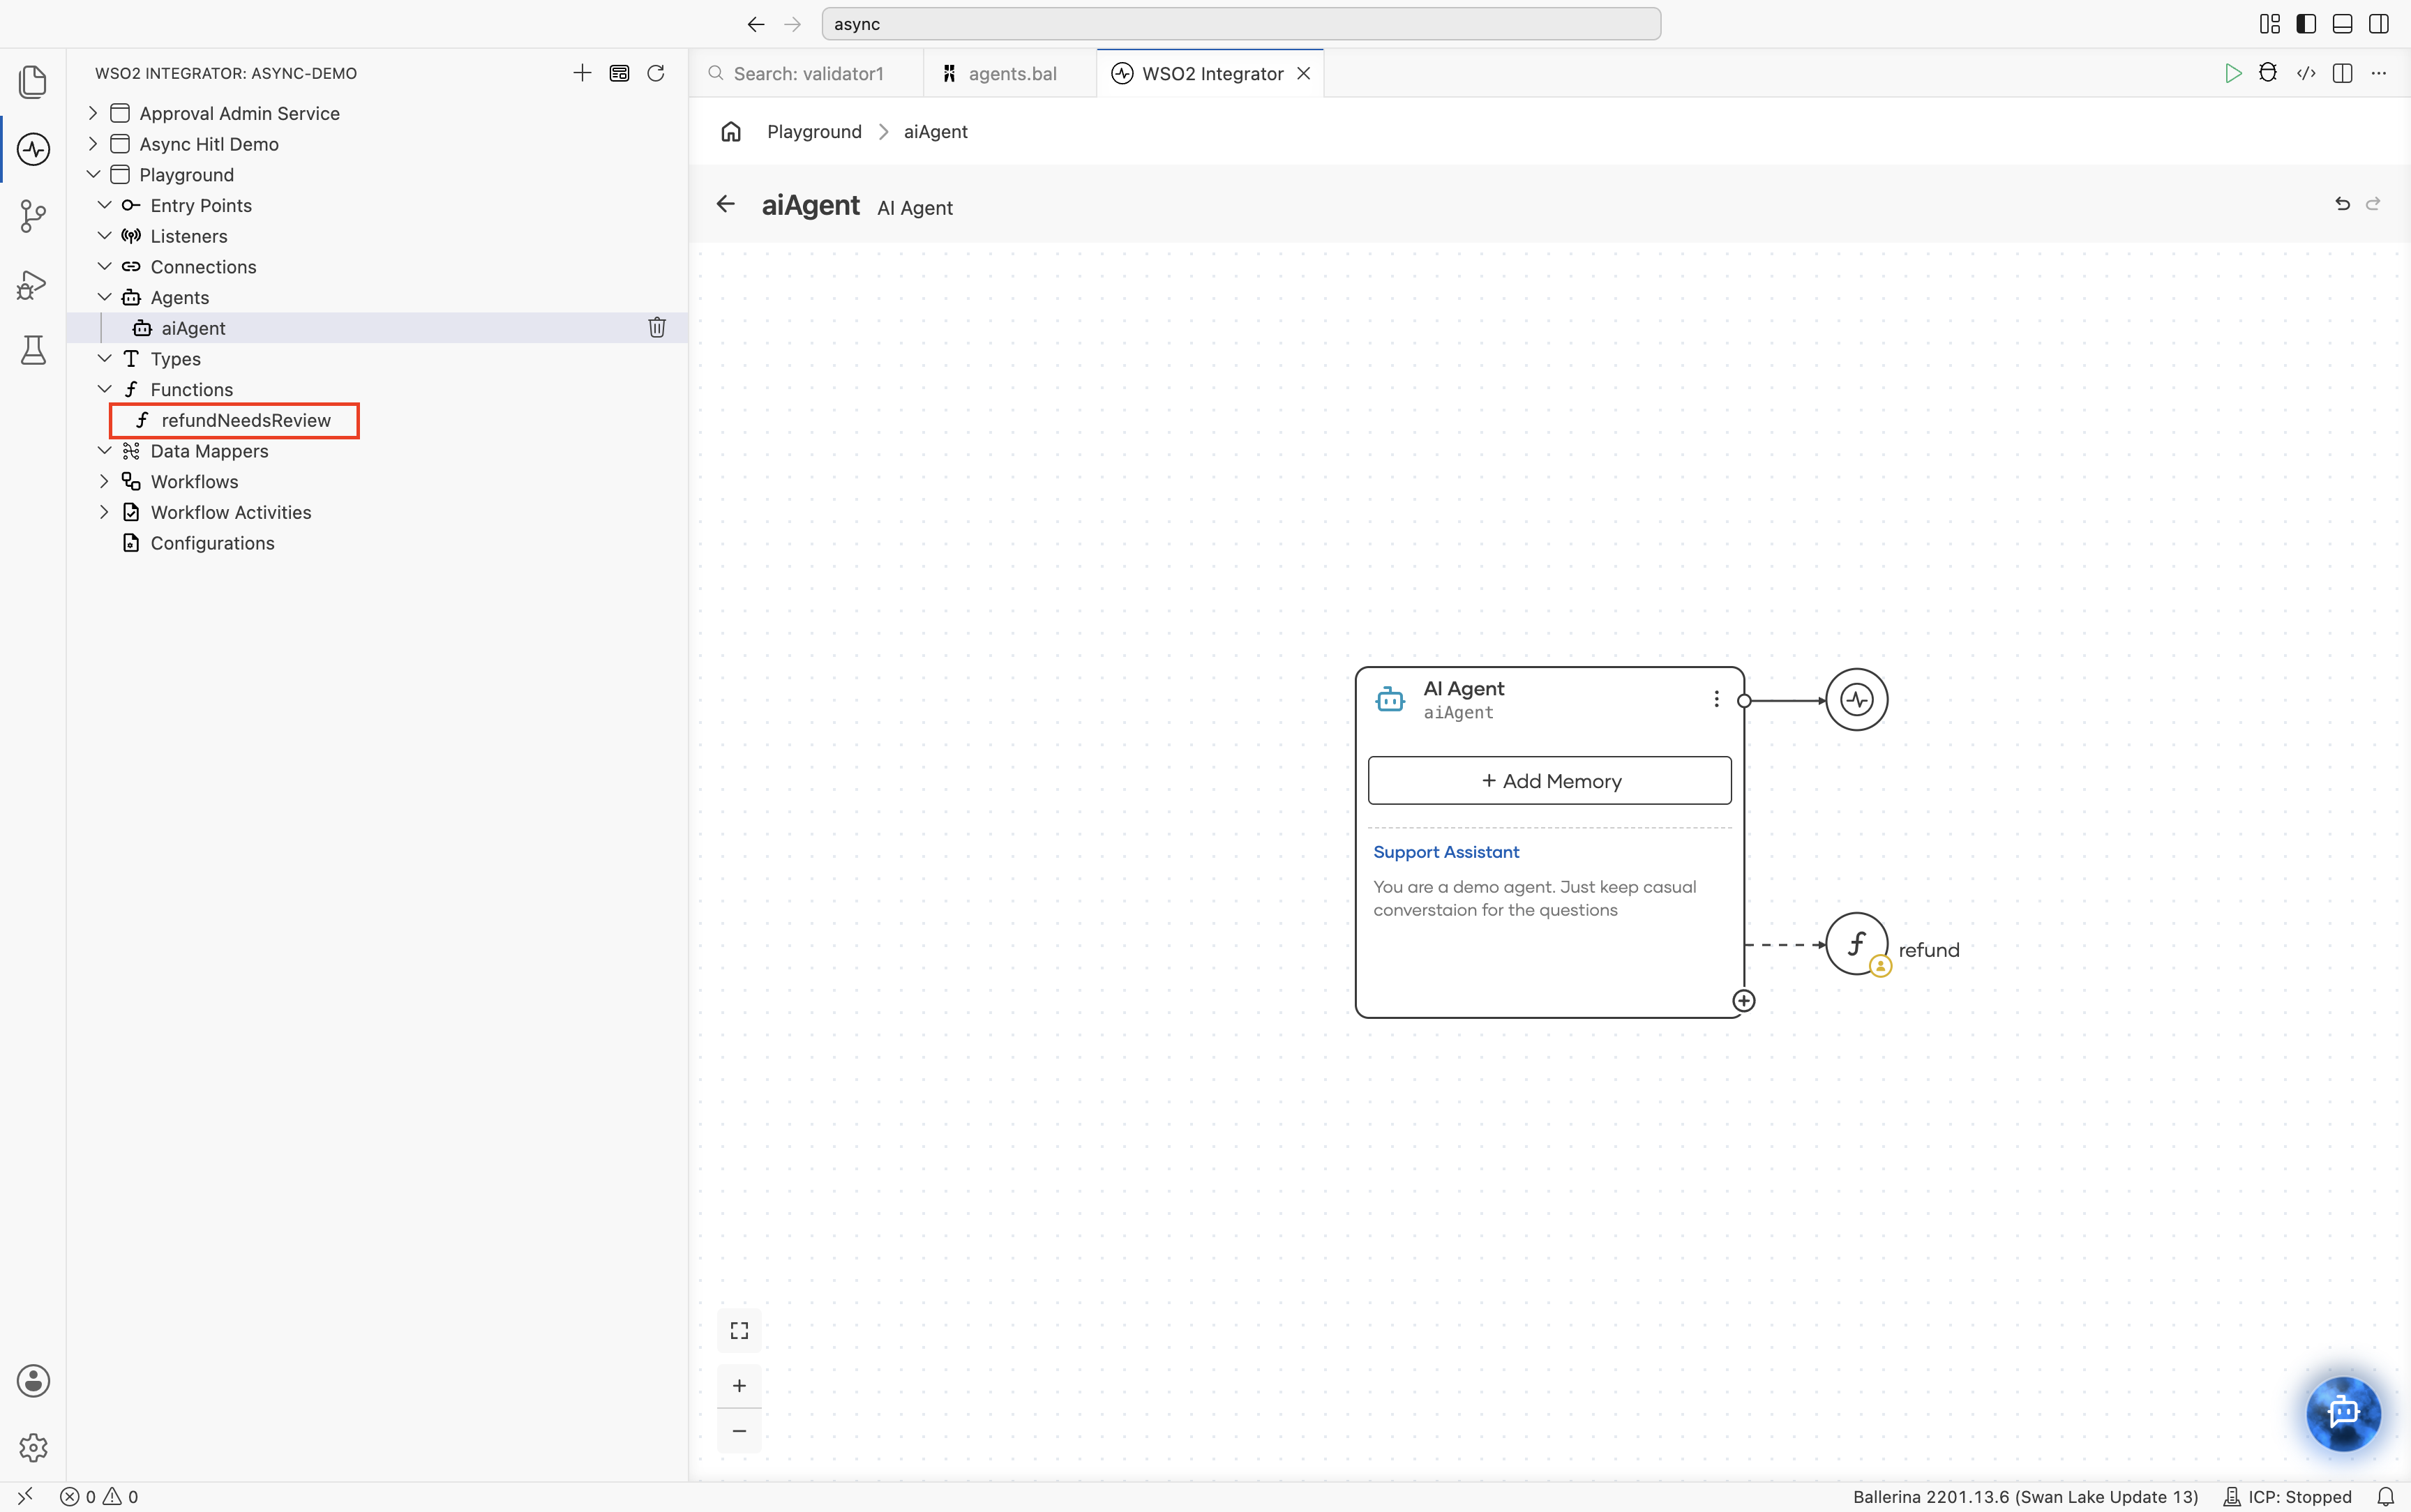The width and height of the screenshot is (2411, 1512).
Task: Open the Testing flask view
Action: pos(33,350)
